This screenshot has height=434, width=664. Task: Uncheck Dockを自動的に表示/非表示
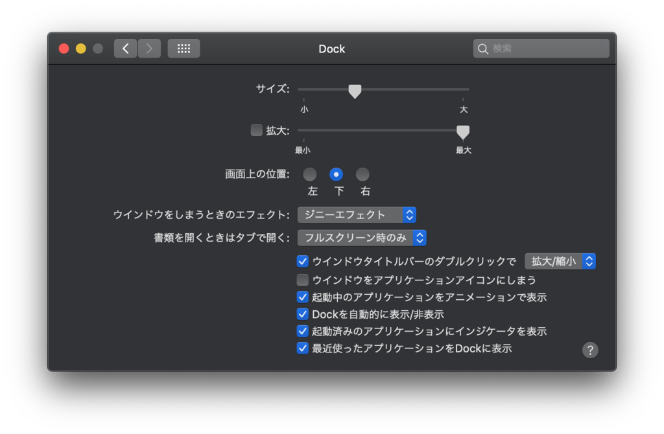pyautogui.click(x=302, y=314)
